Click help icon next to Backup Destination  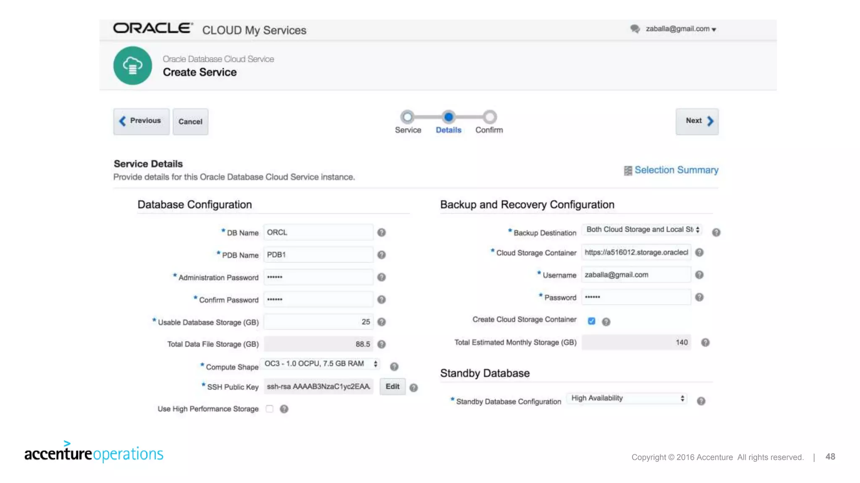(x=716, y=232)
